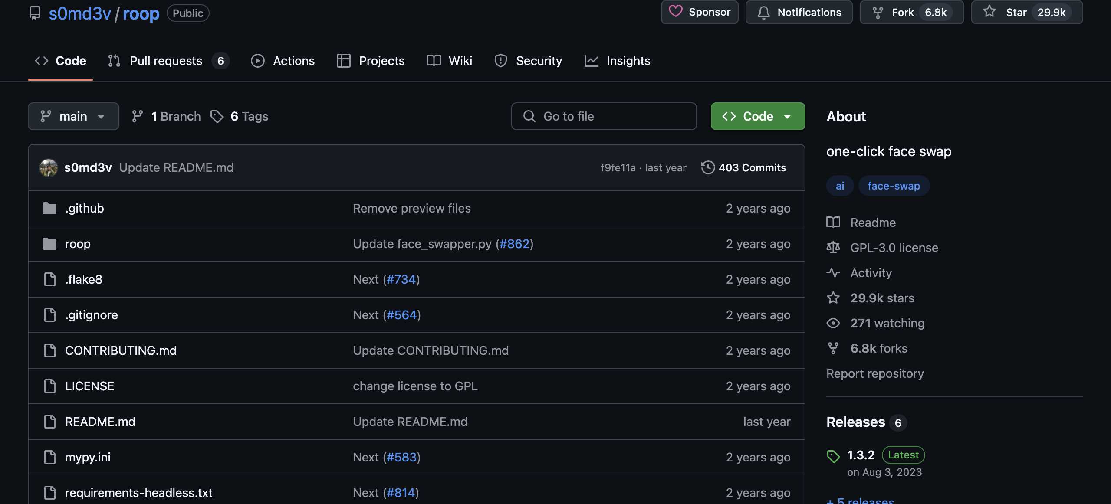Click Report repository link
Viewport: 1111px width, 504px height.
pos(875,373)
